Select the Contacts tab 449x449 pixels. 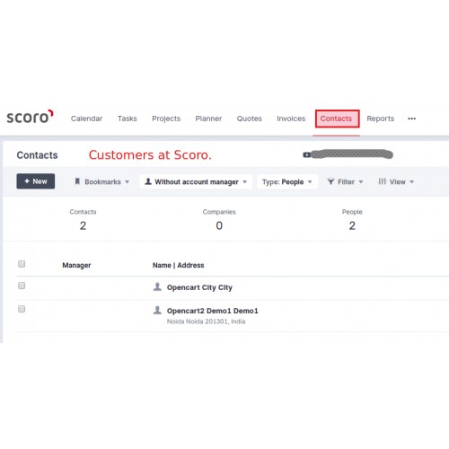[337, 119]
